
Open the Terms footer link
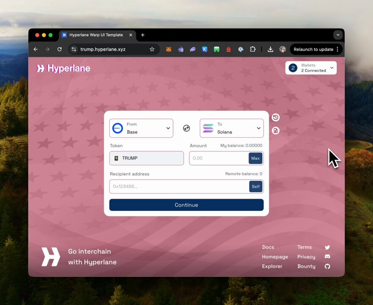point(304,247)
